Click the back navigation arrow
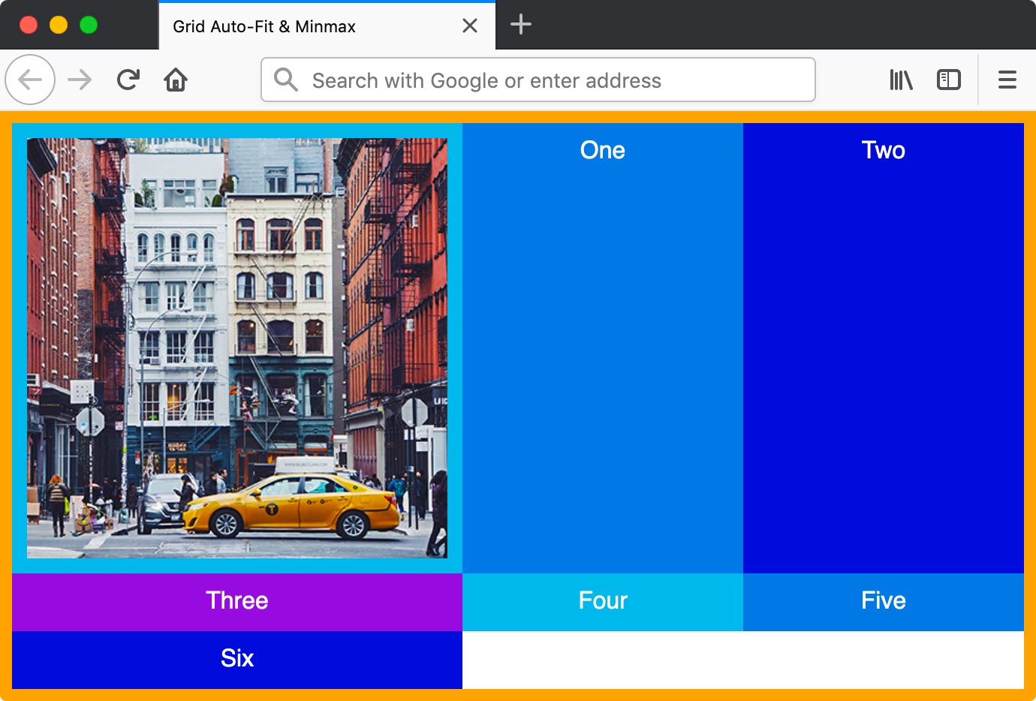 30,80
